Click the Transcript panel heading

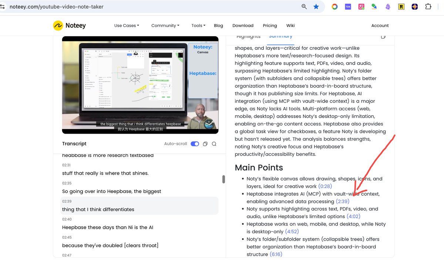[x=74, y=144]
